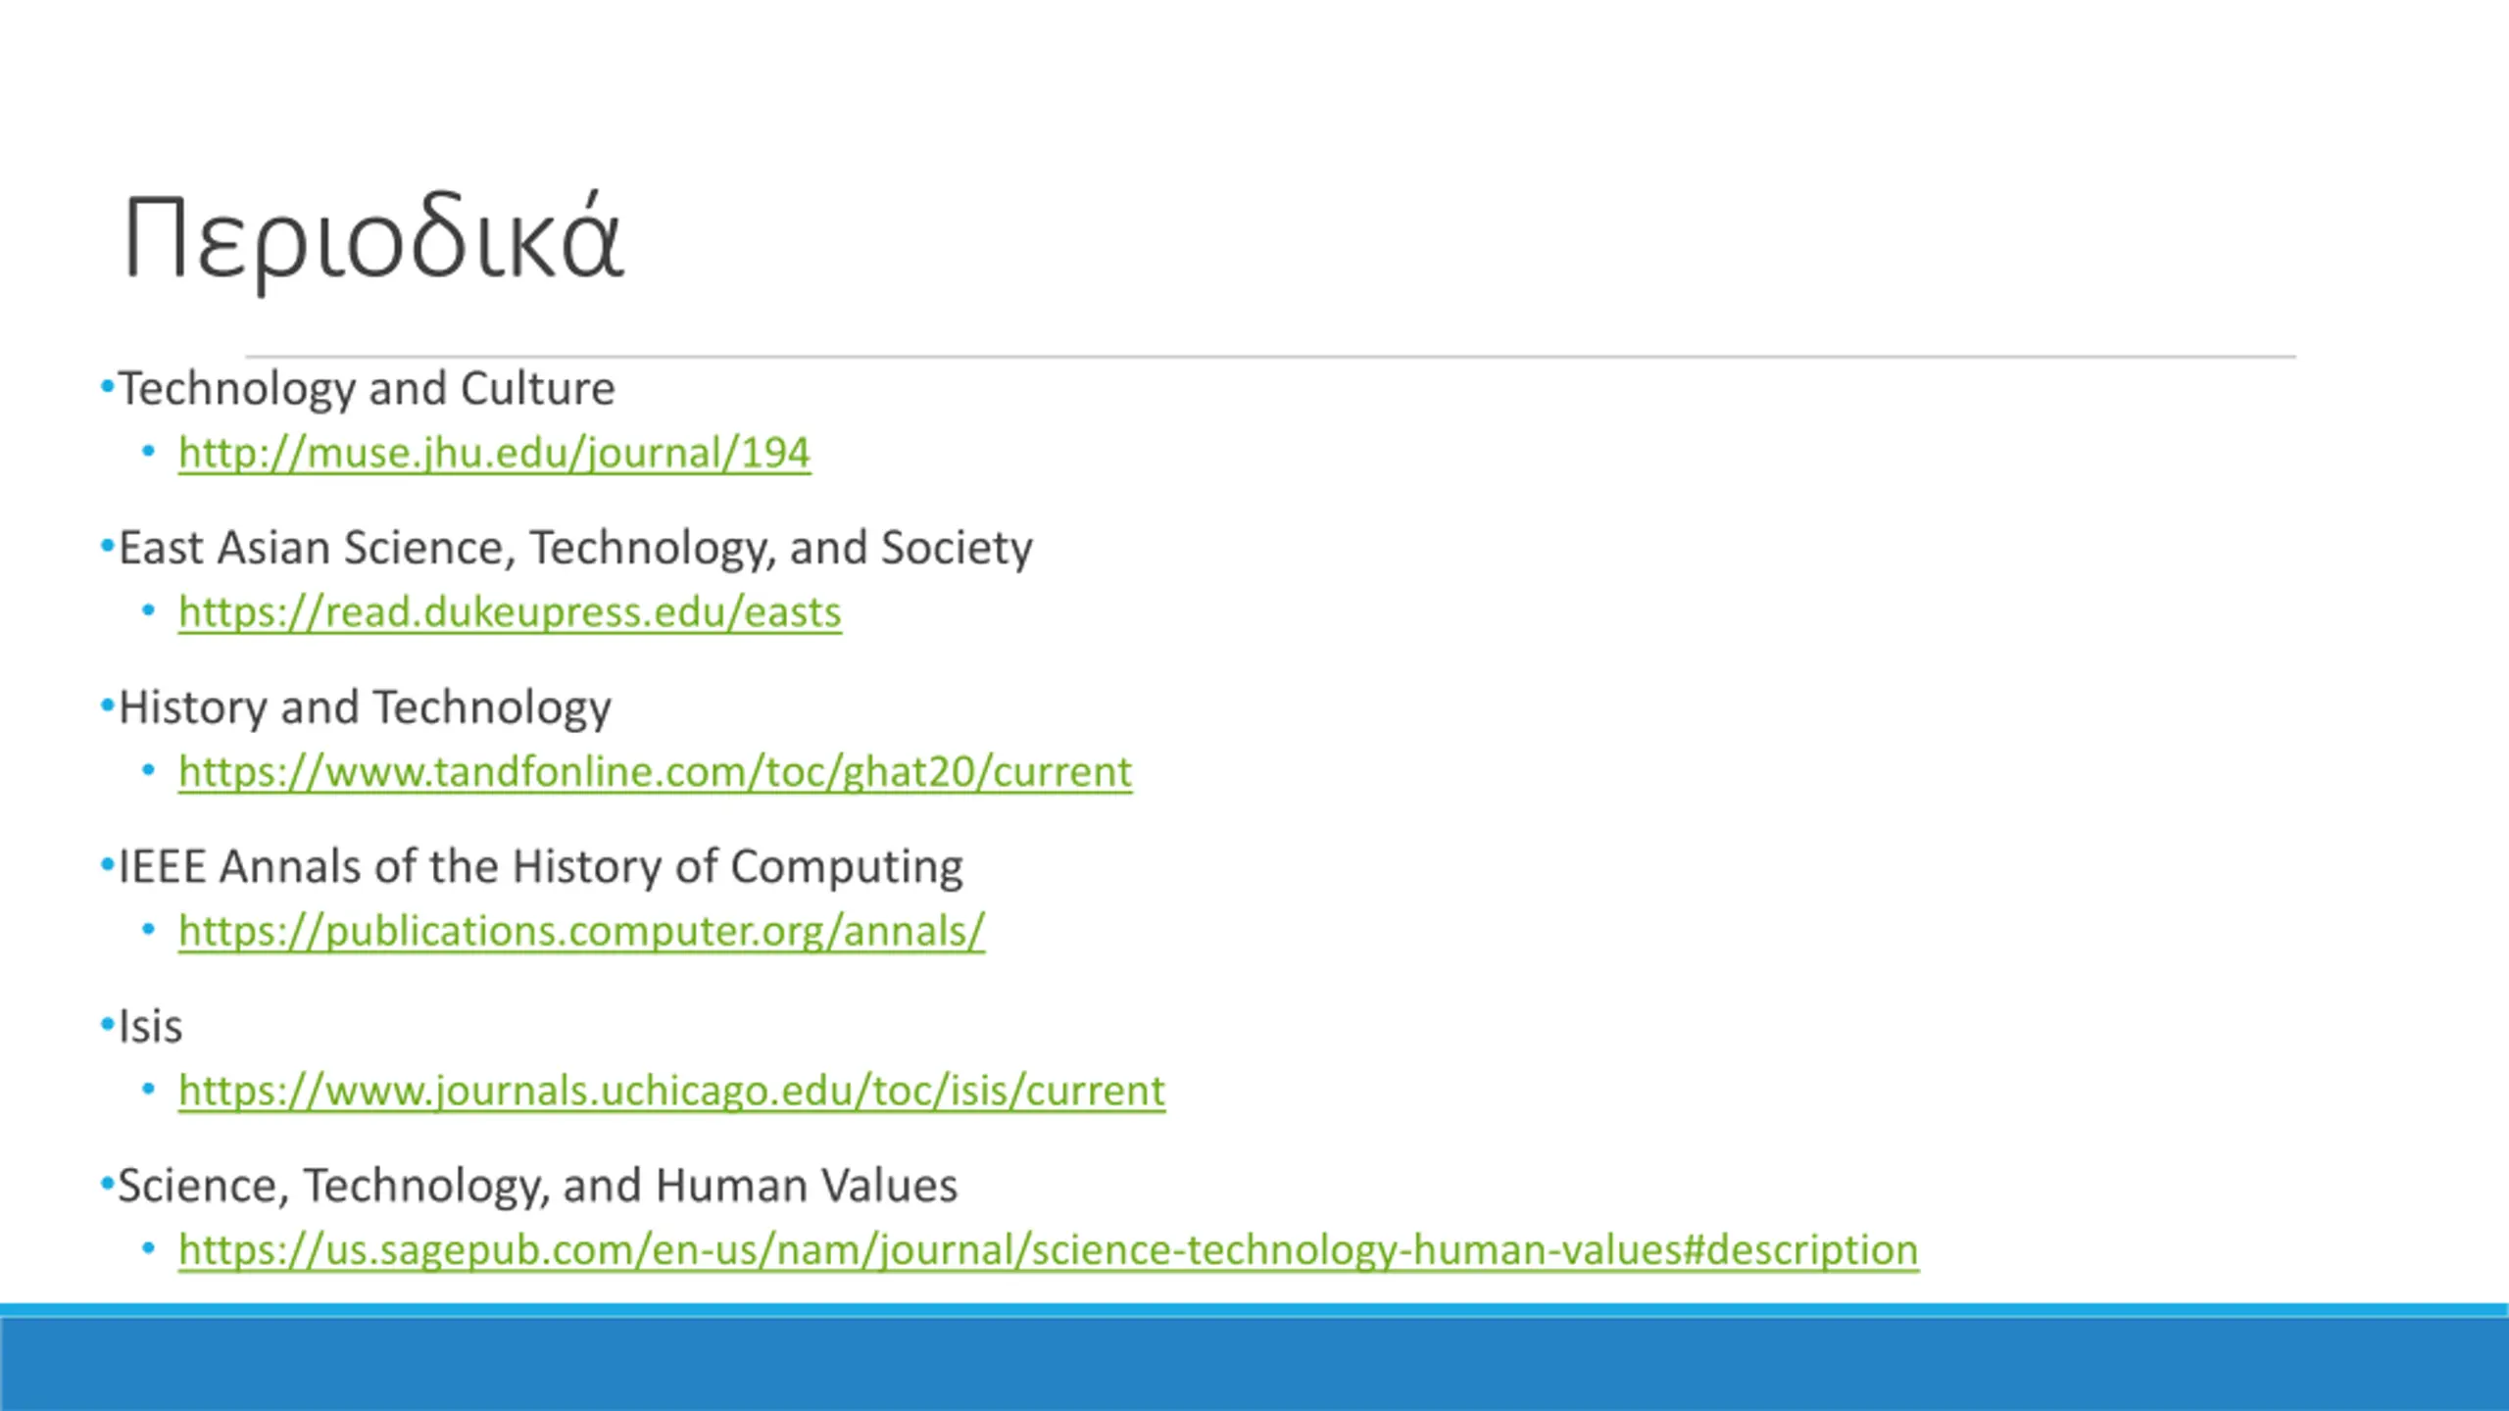This screenshot has height=1411, width=2509.
Task: Open the publications.computer.org annals link
Action: coord(581,931)
